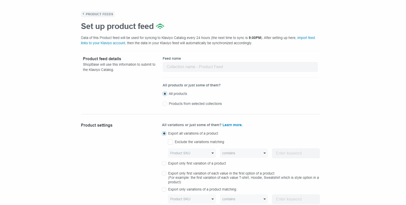The image size is (406, 205).
Task: Click Enter keyword field under Exclude variations
Action: (296, 153)
